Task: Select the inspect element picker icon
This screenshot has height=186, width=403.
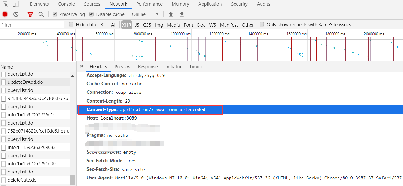Action: point(5,4)
